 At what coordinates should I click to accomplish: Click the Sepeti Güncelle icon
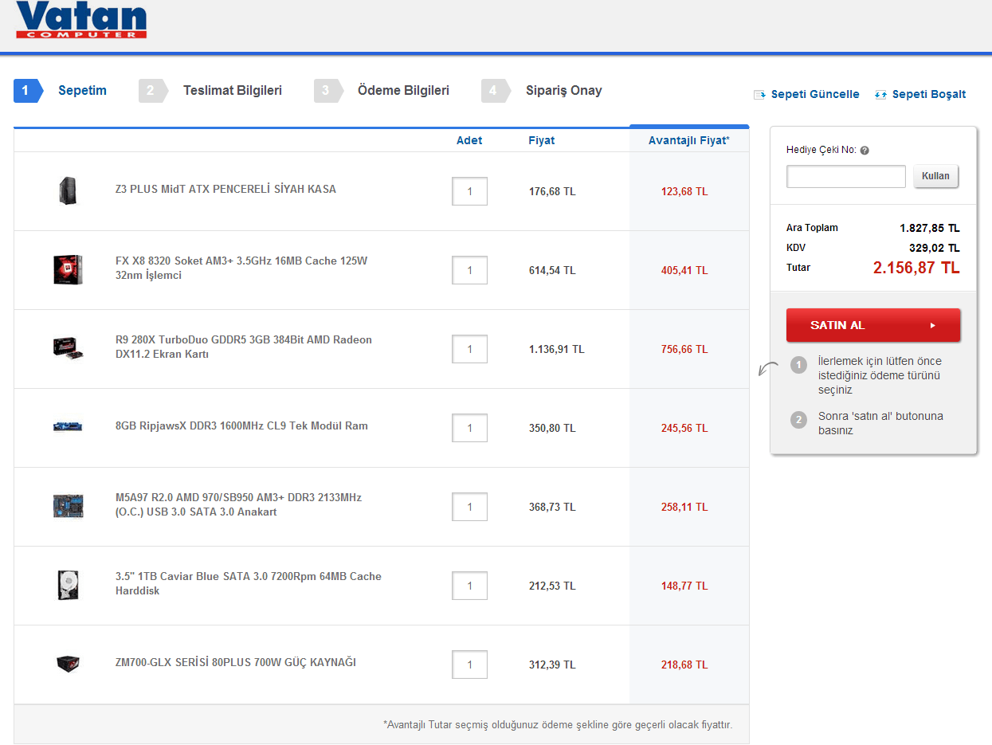759,95
